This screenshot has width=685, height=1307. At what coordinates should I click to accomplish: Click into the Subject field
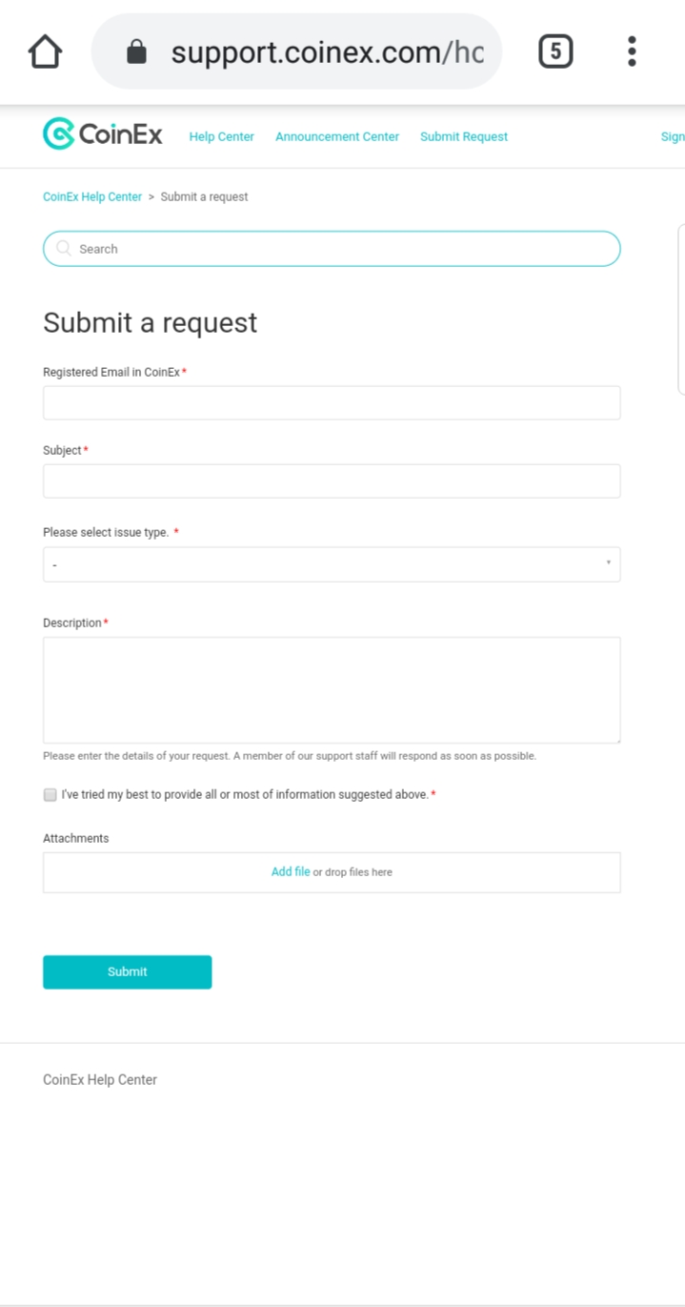(332, 481)
